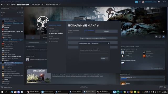The image size is (168, 94).
Task: Click the Обзор browse button
Action: [x=106, y=31]
